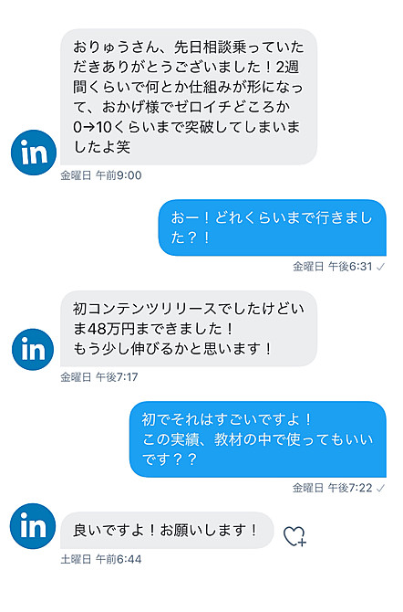Tap the heart-plus reaction icon
The width and height of the screenshot is (403, 612).
pos(294,536)
